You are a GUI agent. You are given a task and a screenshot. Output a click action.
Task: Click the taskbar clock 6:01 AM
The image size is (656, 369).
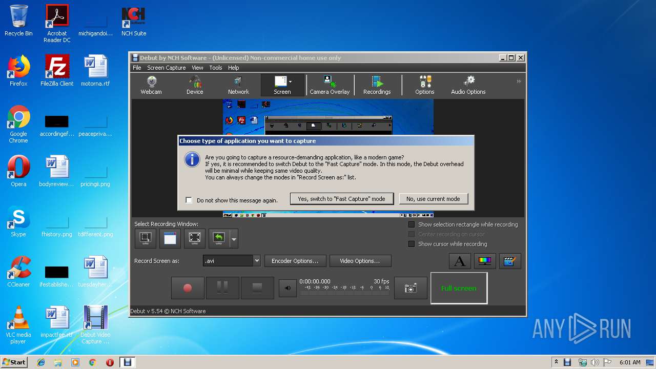[630, 362]
